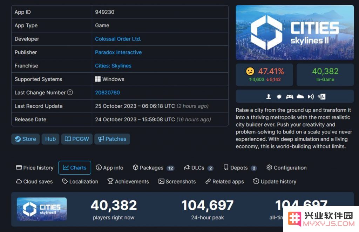This screenshot has height=232, width=359.
Task: Open the Depots tab
Action: coord(240,168)
